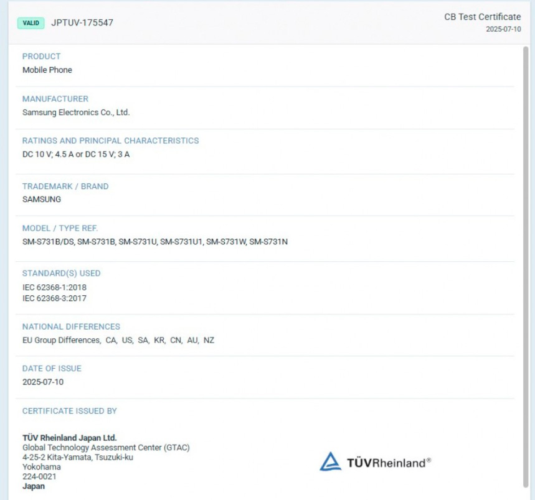Select the SAMSUNG brand value

tap(42, 199)
